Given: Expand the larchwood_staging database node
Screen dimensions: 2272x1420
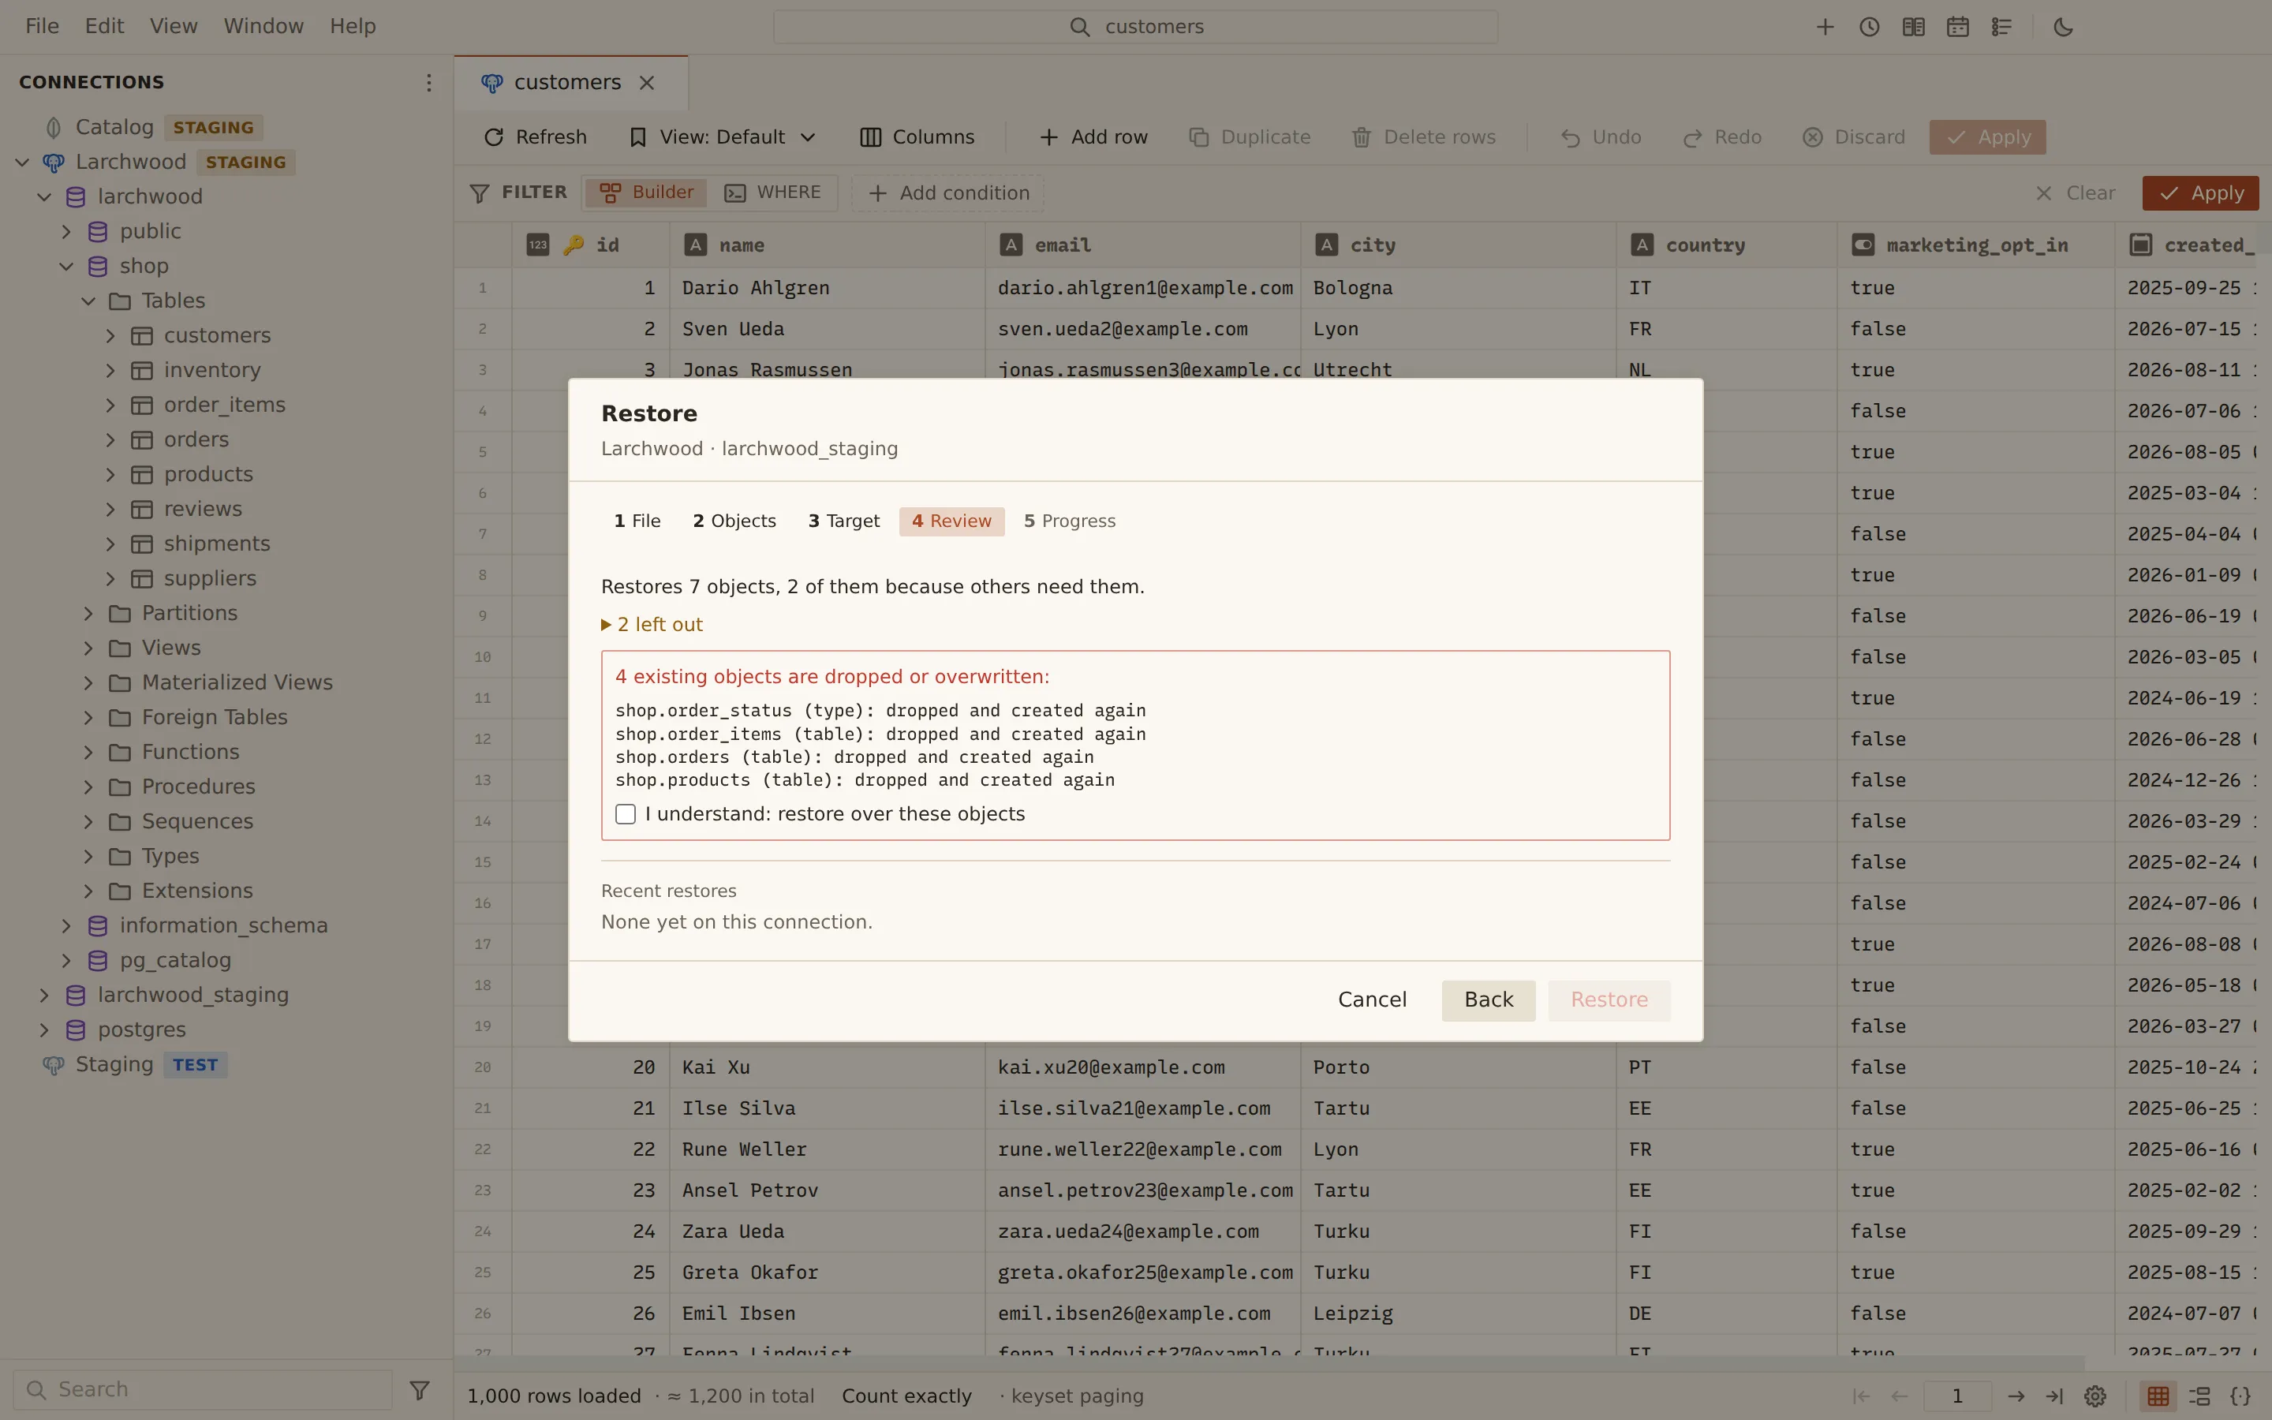Looking at the screenshot, I should (x=44, y=995).
